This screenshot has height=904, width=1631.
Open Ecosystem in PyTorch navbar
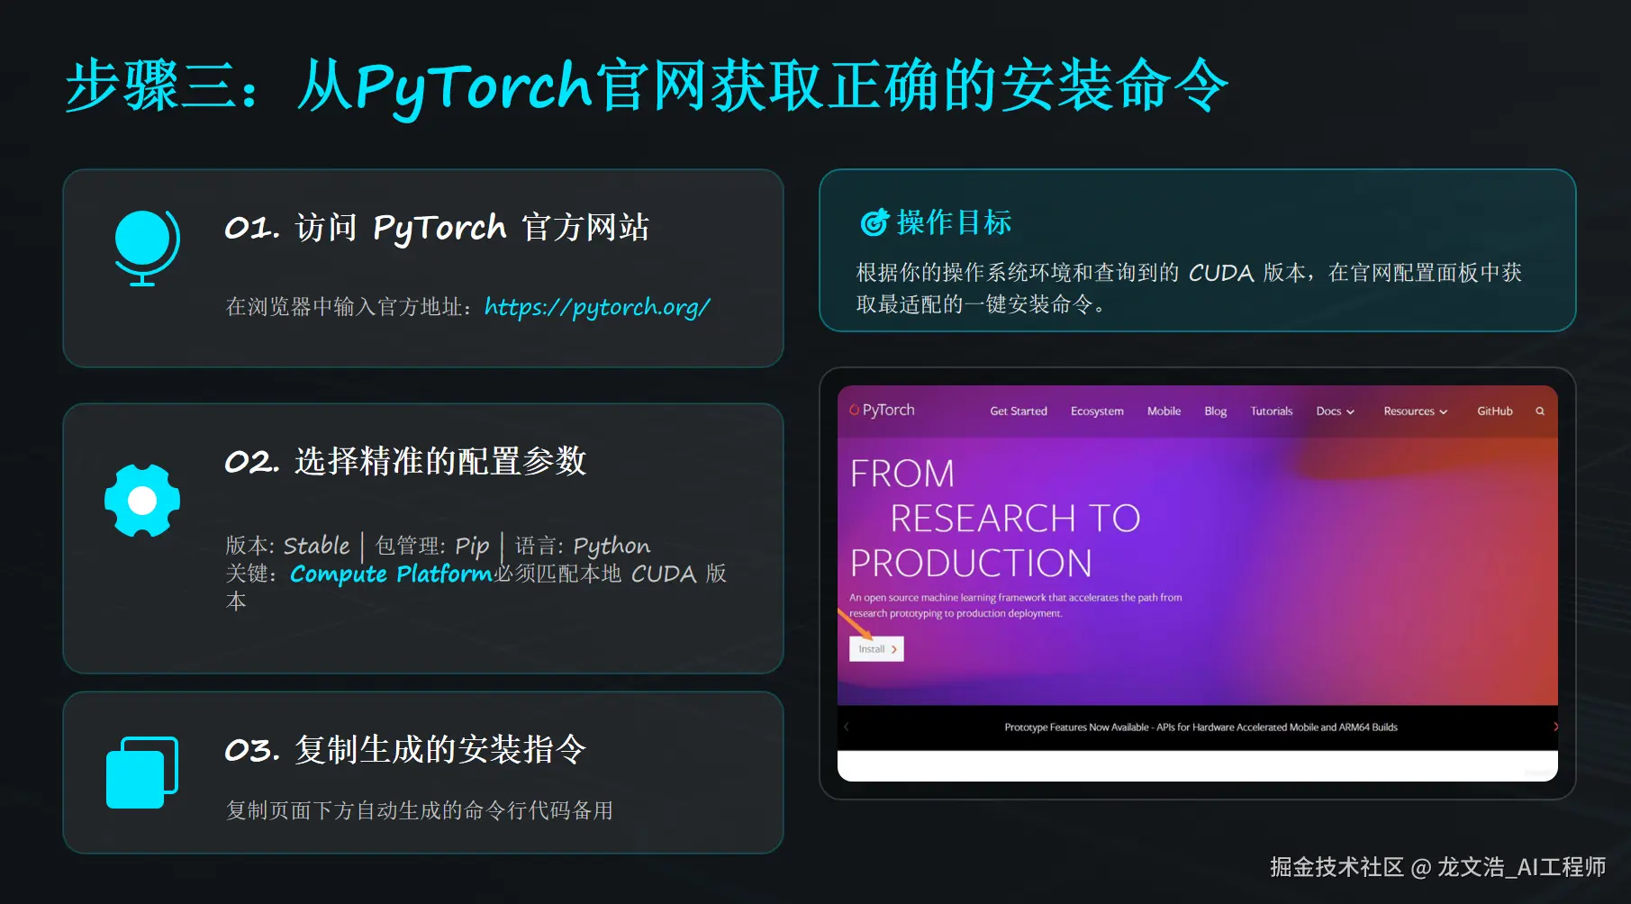[1097, 411]
